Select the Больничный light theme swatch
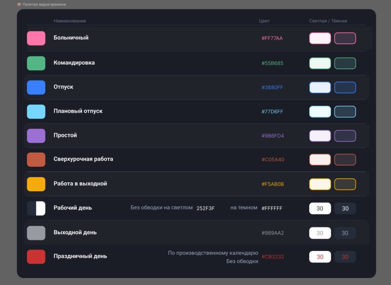This screenshot has height=285, width=391. click(320, 38)
